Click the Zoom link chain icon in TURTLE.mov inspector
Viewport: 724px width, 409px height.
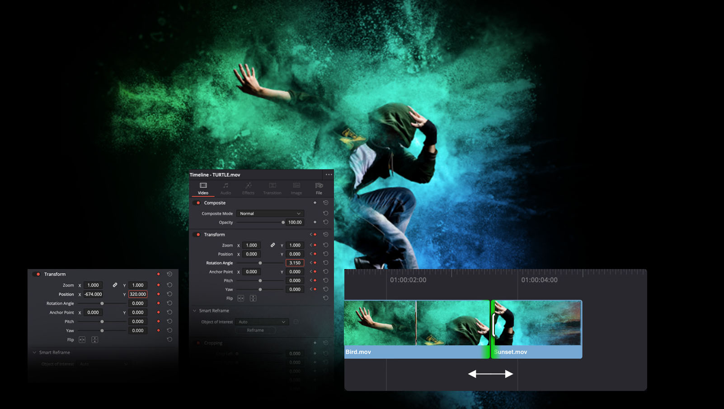click(x=273, y=245)
